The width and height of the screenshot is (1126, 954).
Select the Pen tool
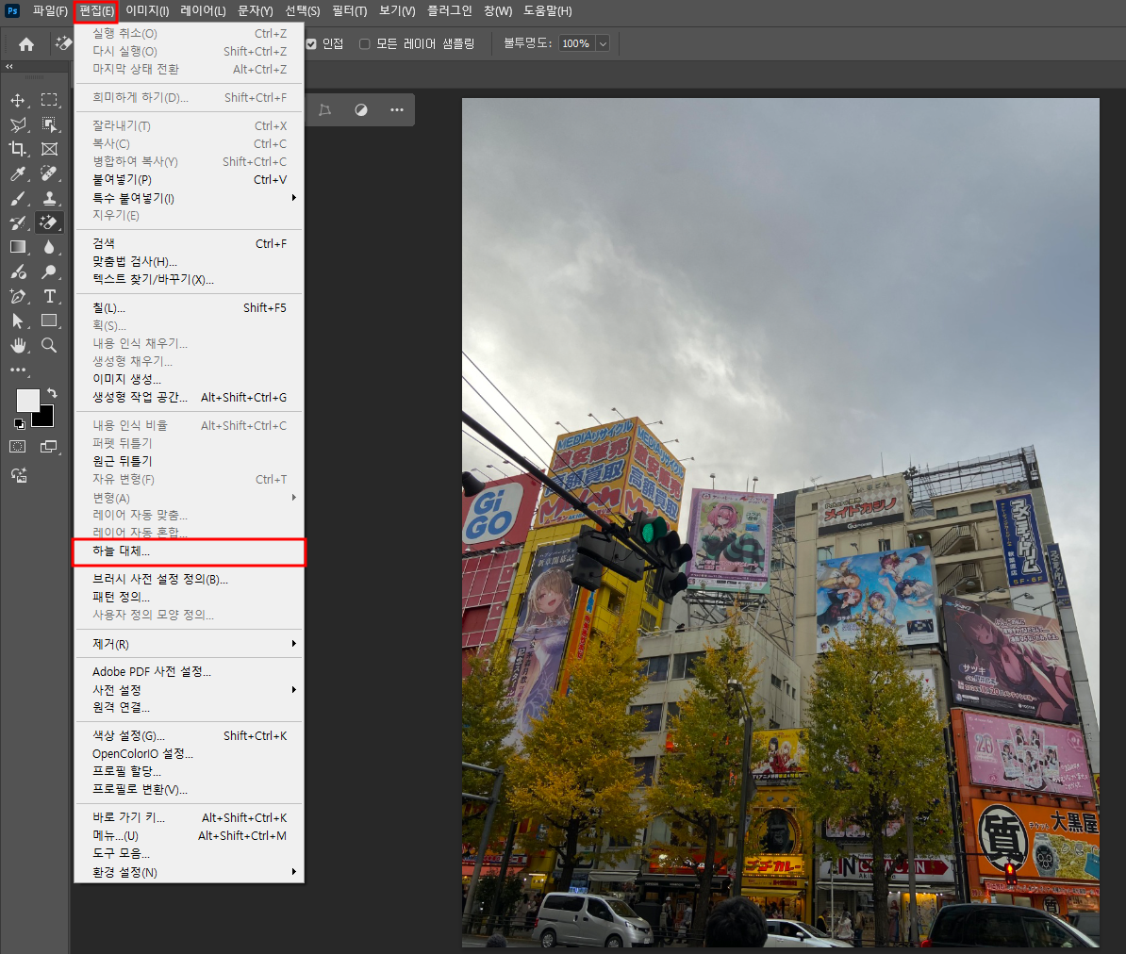(18, 296)
